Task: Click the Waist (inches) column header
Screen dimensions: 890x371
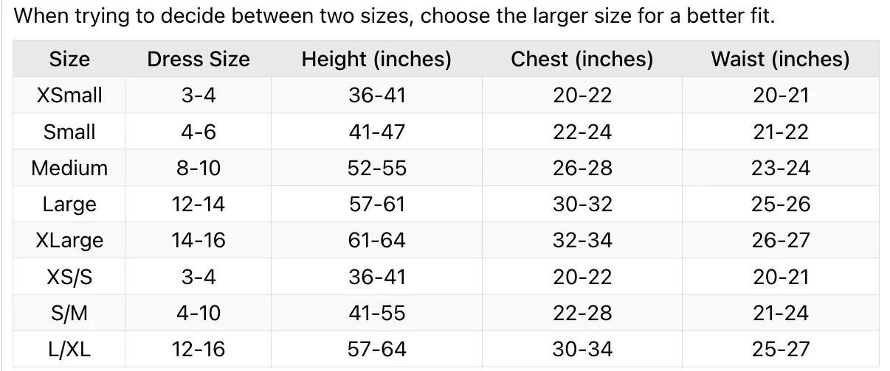Action: (x=780, y=59)
